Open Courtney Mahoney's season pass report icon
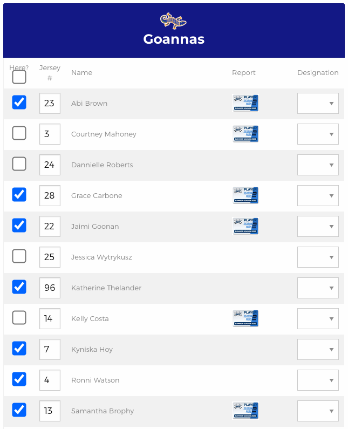This screenshot has width=348, height=429. click(x=245, y=134)
